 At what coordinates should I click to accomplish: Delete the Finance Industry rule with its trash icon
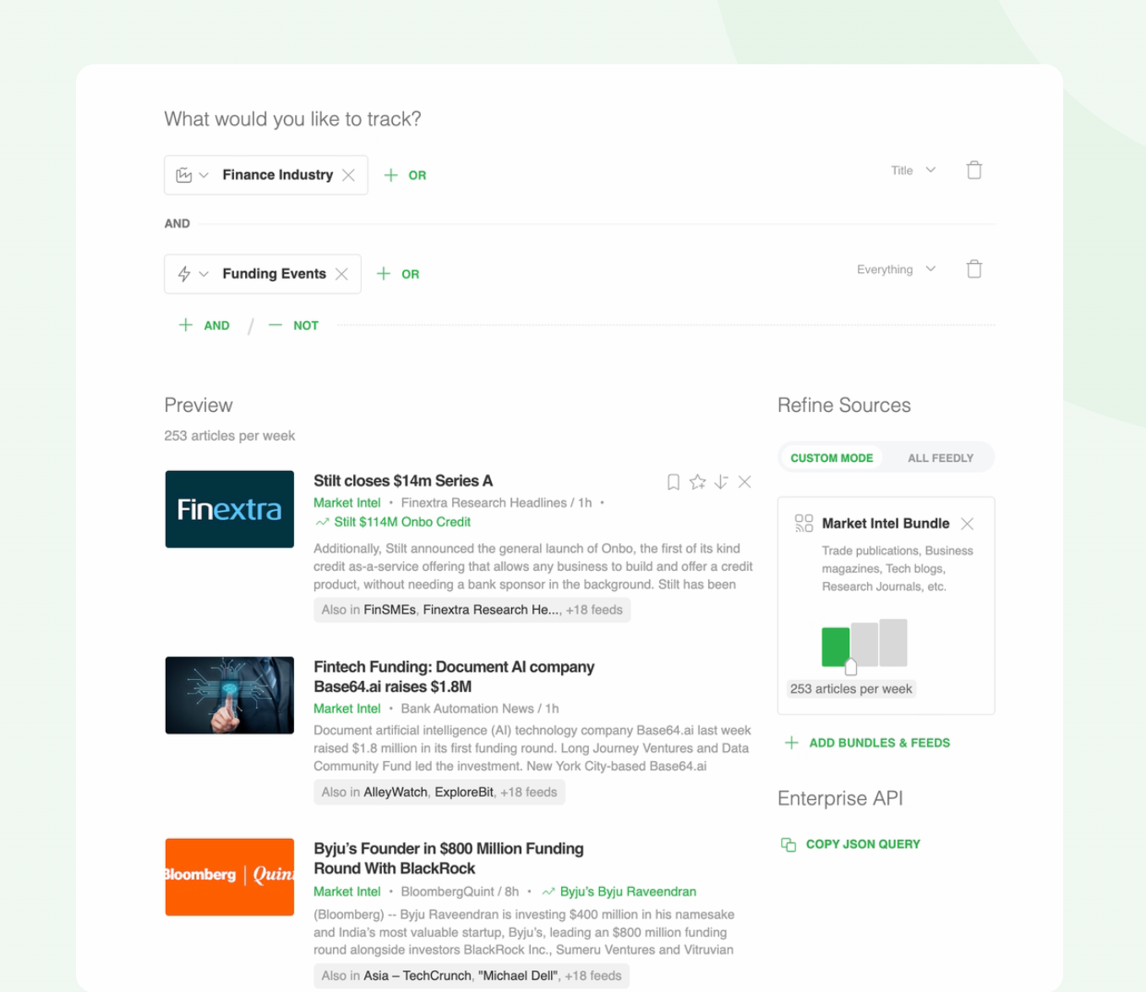(974, 170)
